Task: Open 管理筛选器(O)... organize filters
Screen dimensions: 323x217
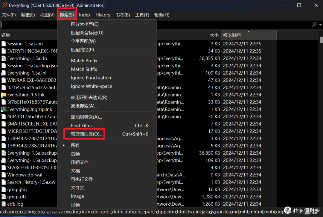Action: tap(107, 134)
